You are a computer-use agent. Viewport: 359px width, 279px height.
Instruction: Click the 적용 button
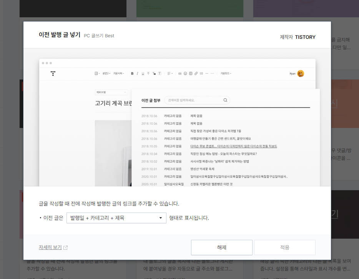coord(284,247)
